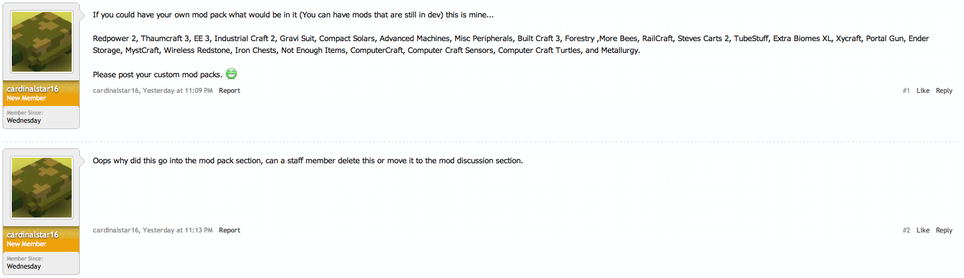964x278 pixels.
Task: Open the #2 post permalink
Action: tap(906, 231)
